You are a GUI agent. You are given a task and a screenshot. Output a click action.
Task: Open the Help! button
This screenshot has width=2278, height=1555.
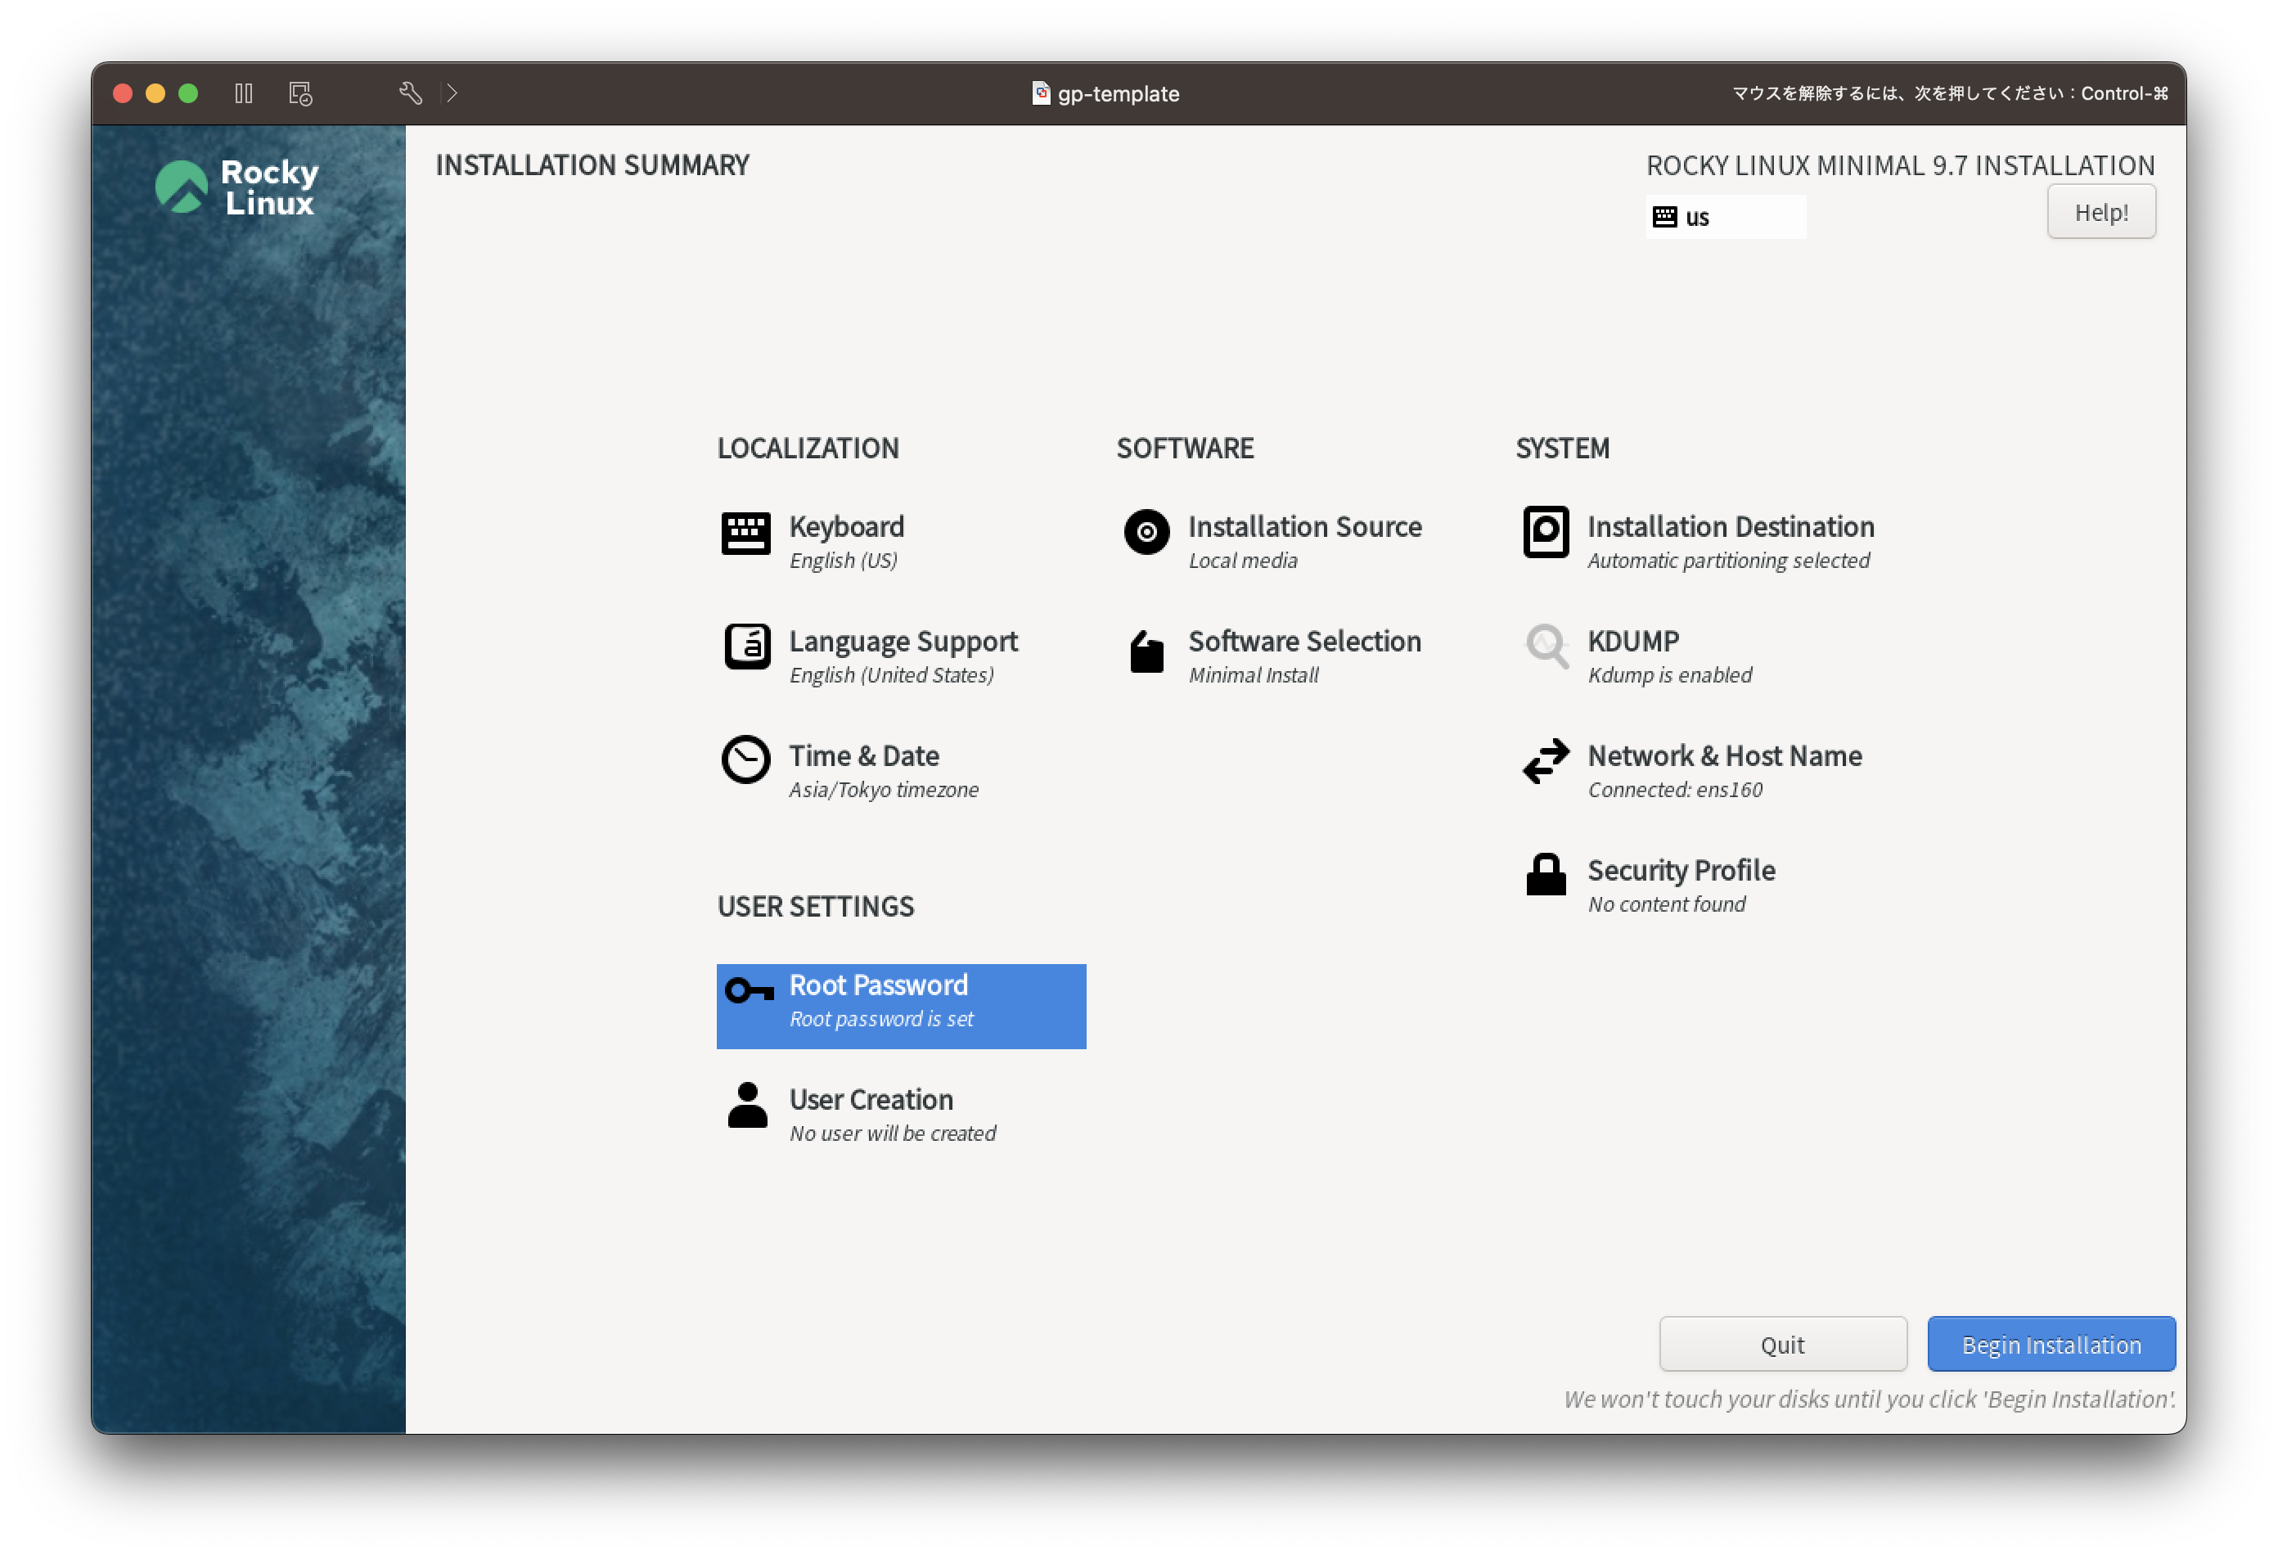tap(2100, 212)
